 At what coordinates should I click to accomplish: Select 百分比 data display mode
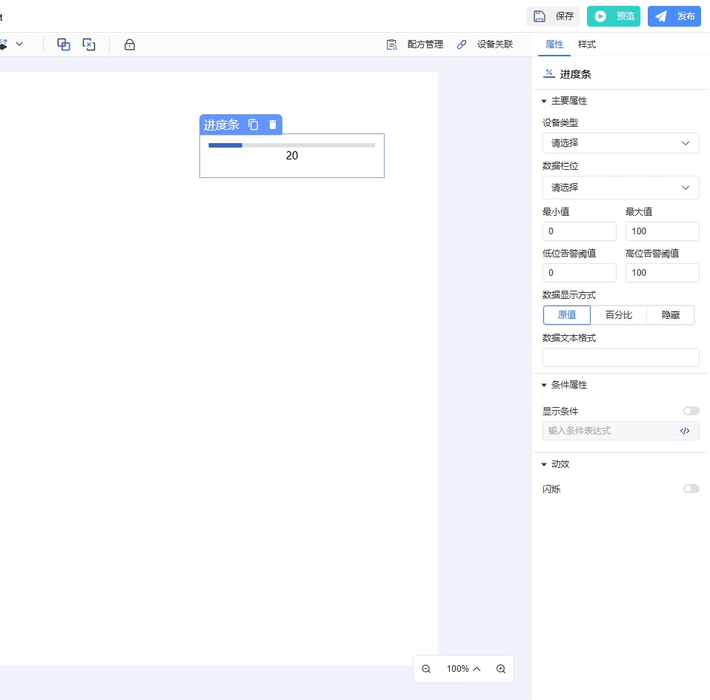[x=619, y=315]
